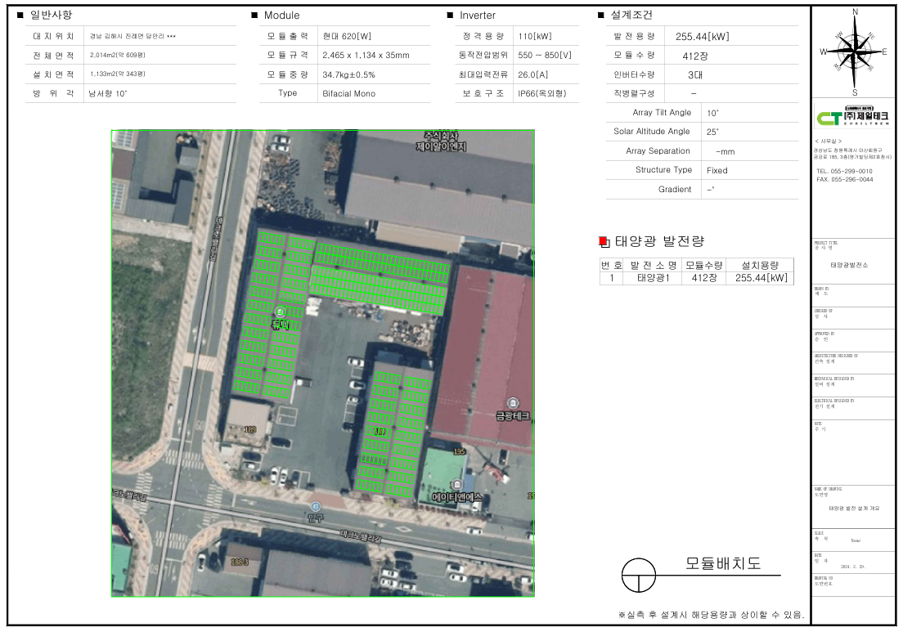Image resolution: width=903 pixels, height=632 pixels.
Task: Click the 금광테크 map location pin
Action: coord(513,402)
